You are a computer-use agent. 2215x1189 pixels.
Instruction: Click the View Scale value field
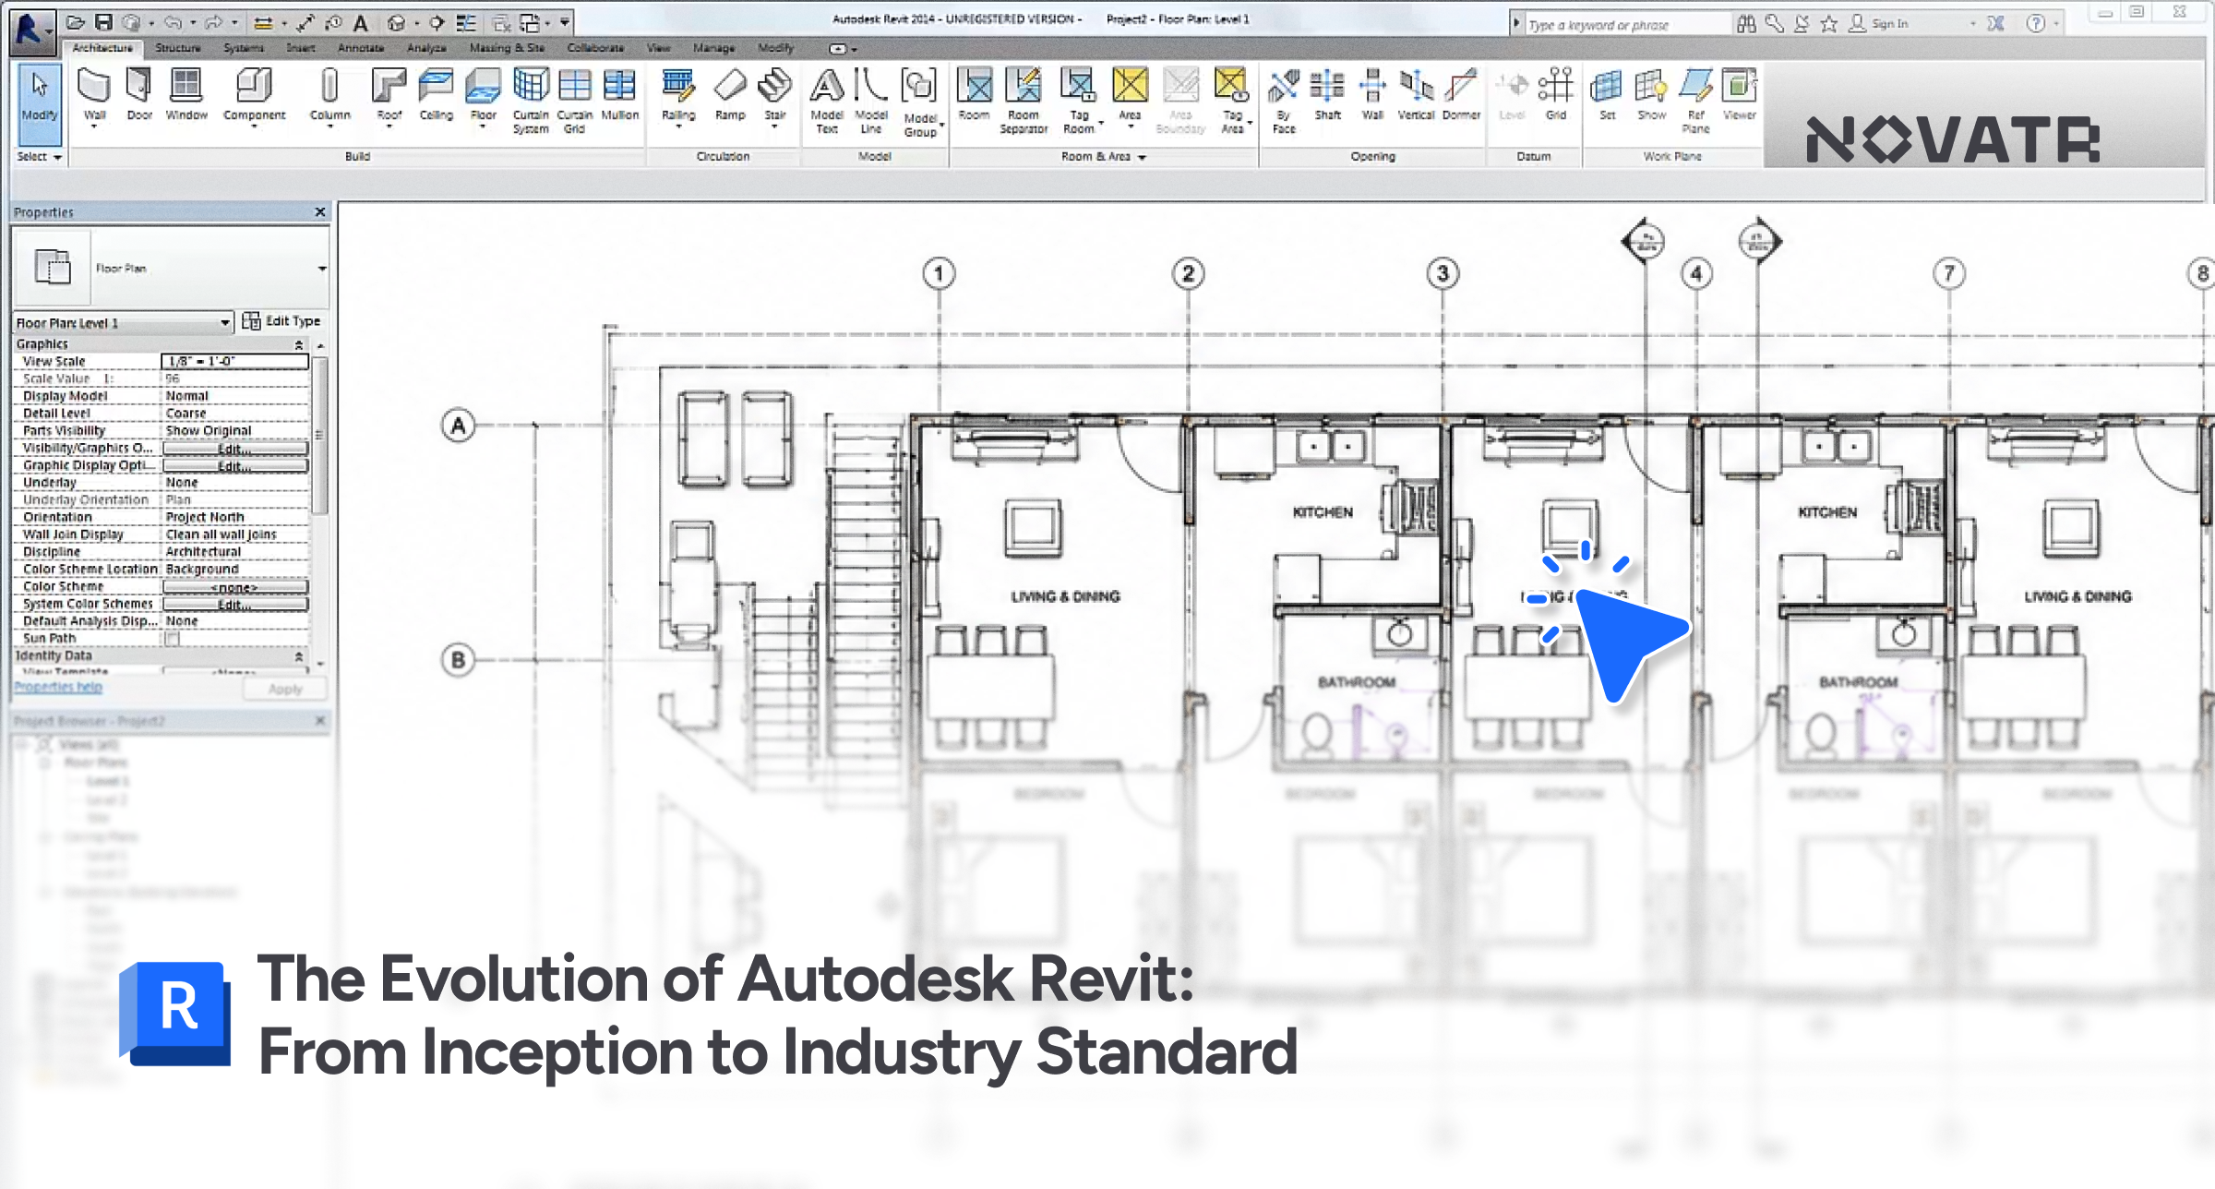coord(235,362)
